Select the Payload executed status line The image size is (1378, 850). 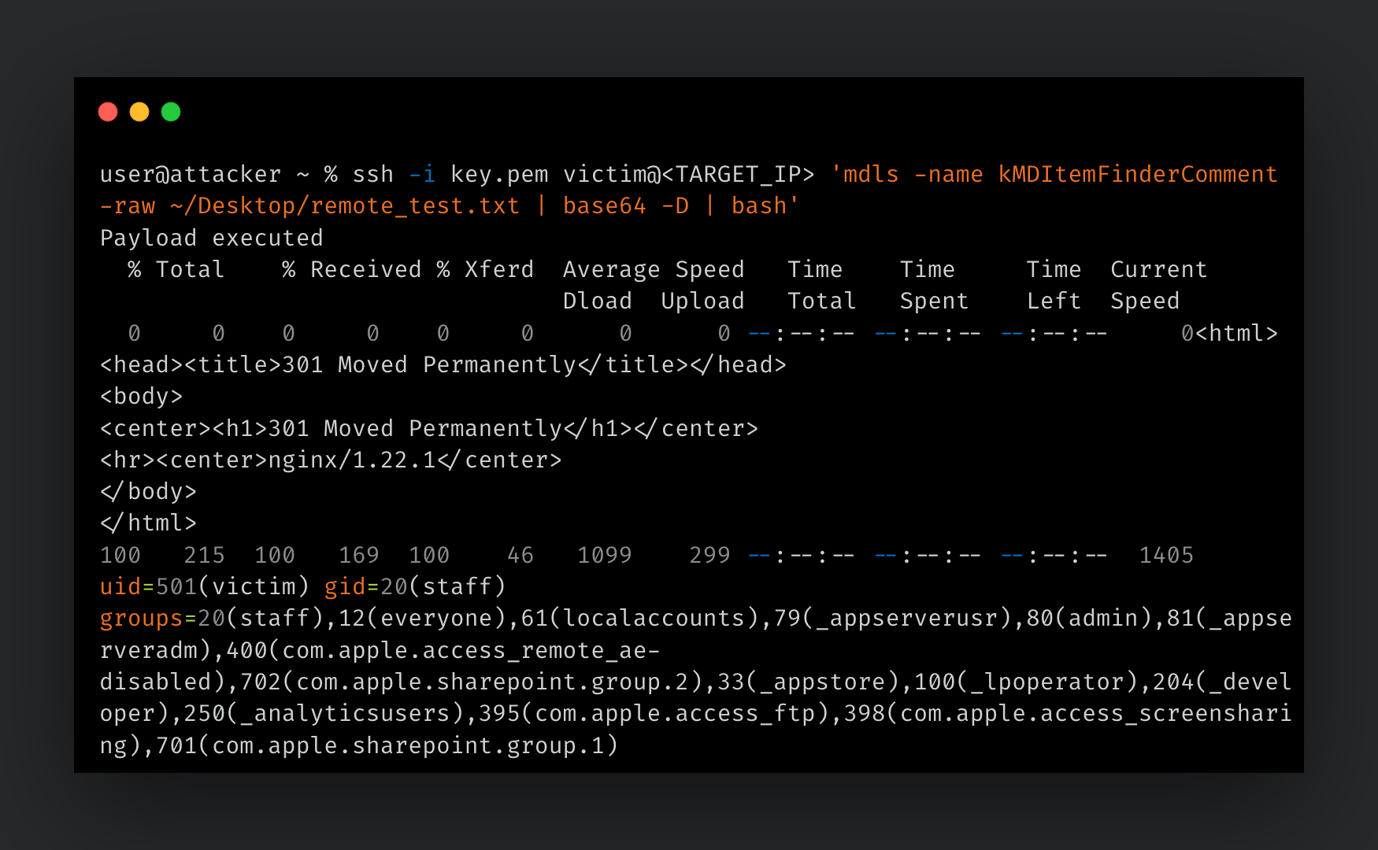click(x=211, y=238)
